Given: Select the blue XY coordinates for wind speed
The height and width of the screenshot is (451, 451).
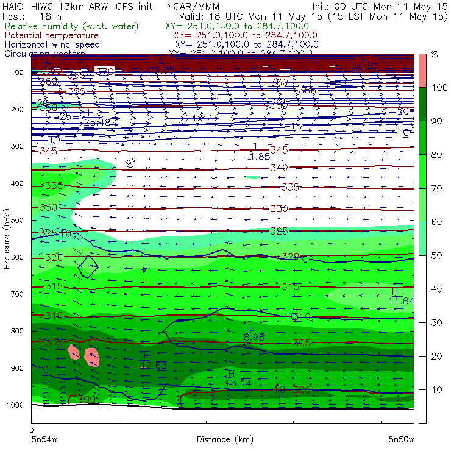Looking at the screenshot, I should point(247,44).
